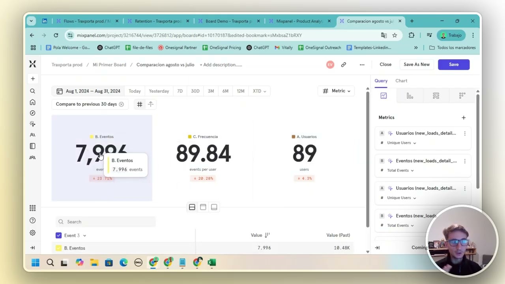The image size is (505, 284).
Task: Switch to Retention - Traxporta browser tab
Action: pos(157,21)
